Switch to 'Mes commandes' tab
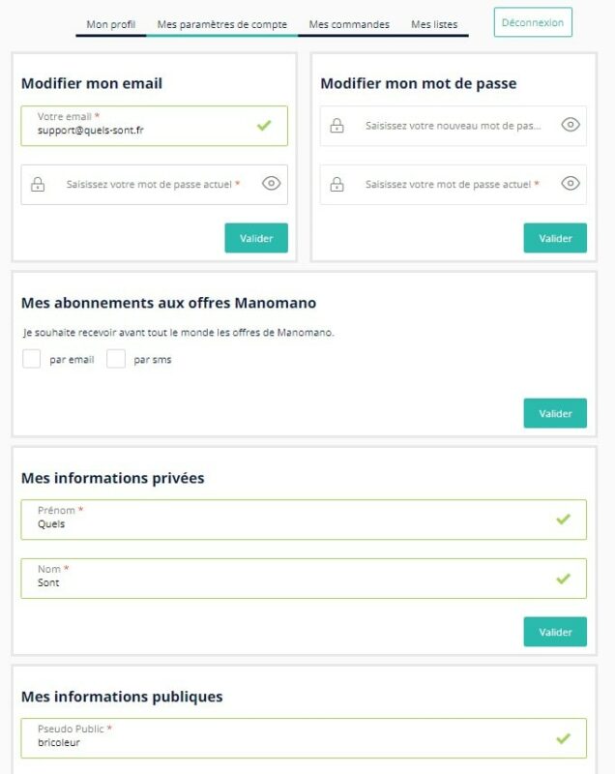 click(349, 24)
